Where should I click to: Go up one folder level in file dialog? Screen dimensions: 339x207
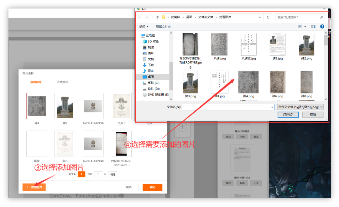(x=158, y=17)
